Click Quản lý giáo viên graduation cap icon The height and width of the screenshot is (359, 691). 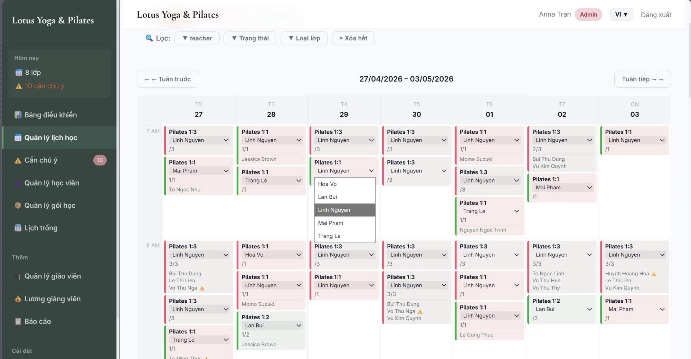18,276
